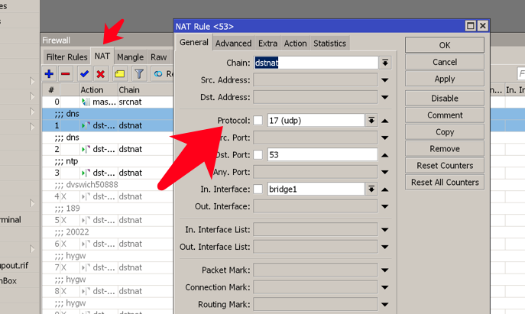The width and height of the screenshot is (525, 314).
Task: Click into the Chain input field
Action: pos(316,63)
